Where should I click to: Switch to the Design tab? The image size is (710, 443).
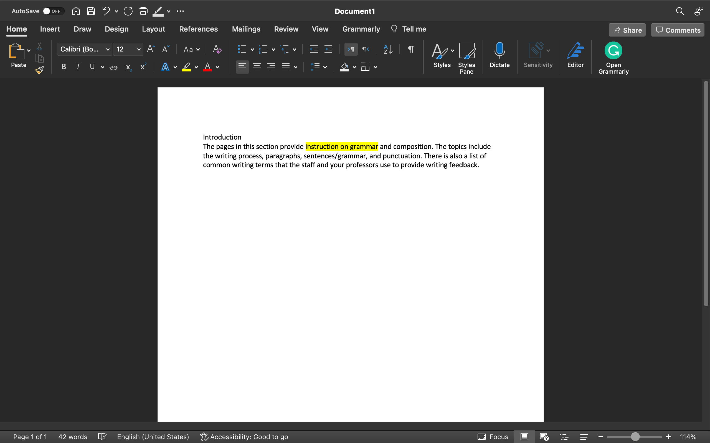(x=116, y=29)
